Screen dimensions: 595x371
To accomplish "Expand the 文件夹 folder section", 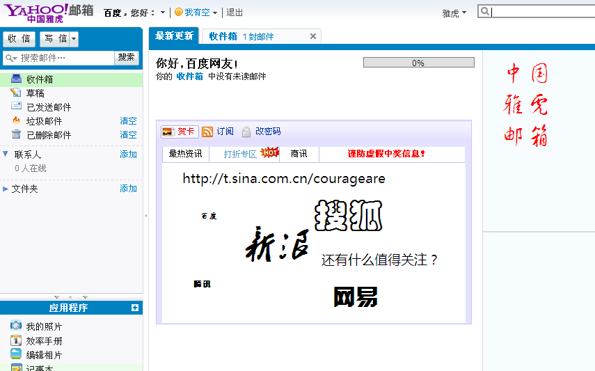I will [6, 189].
